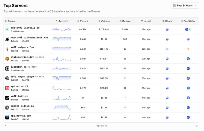Image resolution: width=204 pixels, height=131 pixels.
Task: Click the stableenrich.dev orange server icon
Action: point(7,59)
